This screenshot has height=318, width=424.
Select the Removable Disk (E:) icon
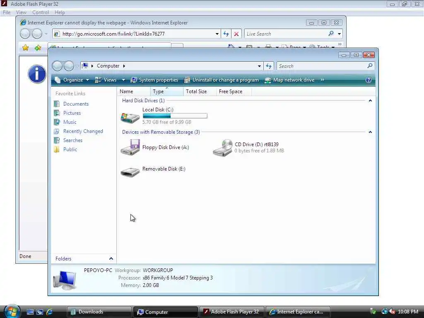point(130,171)
